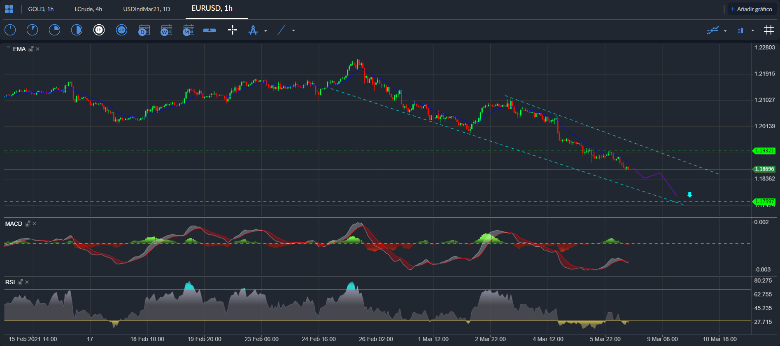
Task: Click the 1.19321 green price level label
Action: 764,151
